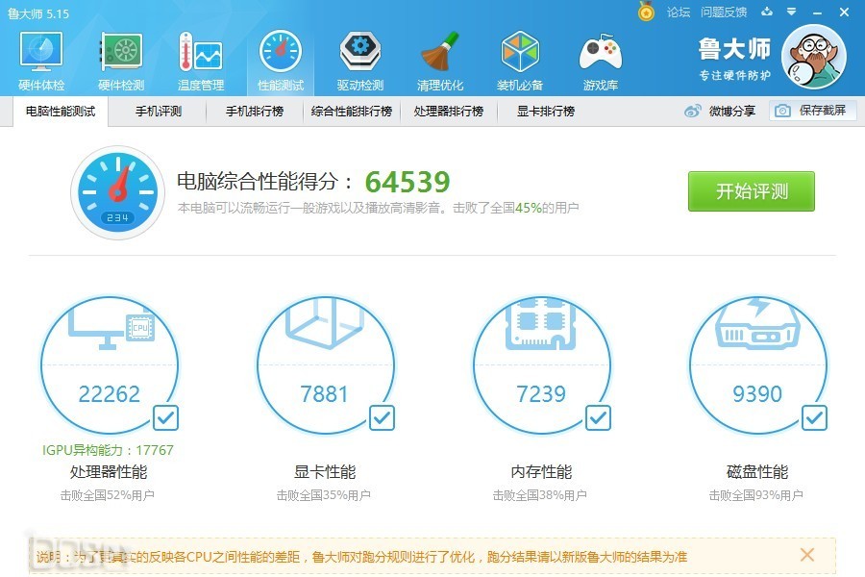Open the 问题反馈 feedback link
Image resolution: width=865 pixels, height=577 pixels.
coord(724,13)
